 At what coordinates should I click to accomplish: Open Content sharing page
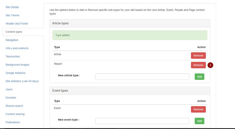[15, 114]
